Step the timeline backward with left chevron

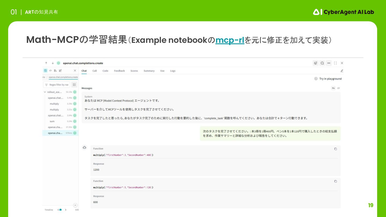(x=58, y=210)
